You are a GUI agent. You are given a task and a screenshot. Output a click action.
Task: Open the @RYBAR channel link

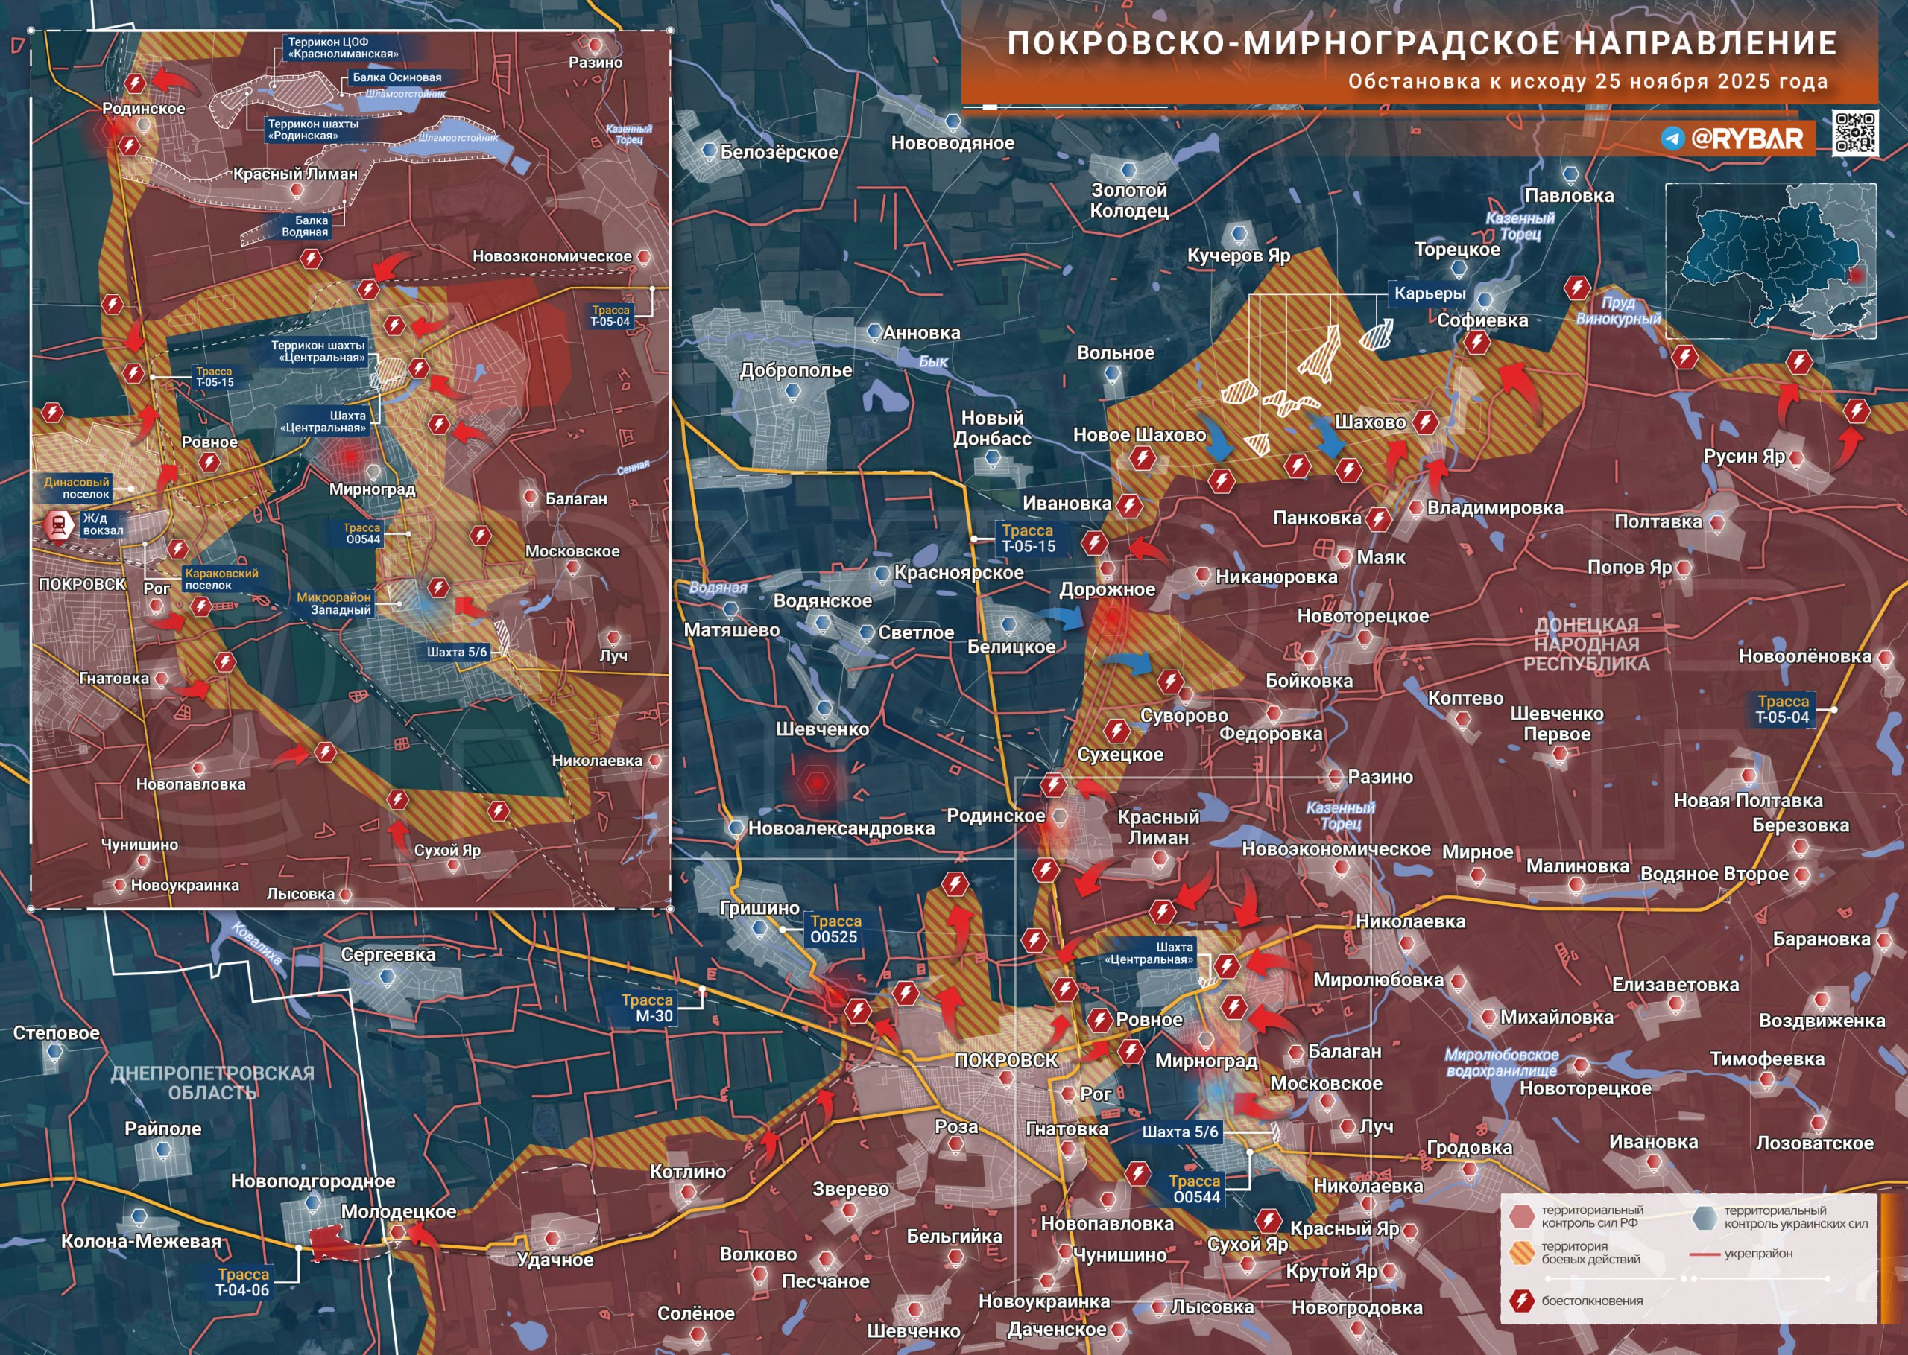(1746, 138)
